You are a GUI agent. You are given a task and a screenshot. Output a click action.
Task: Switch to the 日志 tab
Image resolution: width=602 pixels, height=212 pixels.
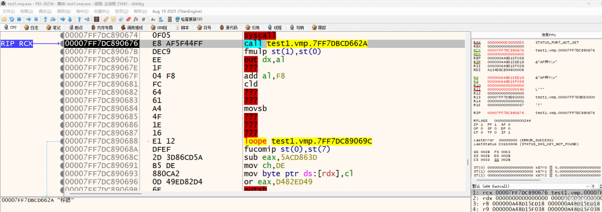[31, 28]
